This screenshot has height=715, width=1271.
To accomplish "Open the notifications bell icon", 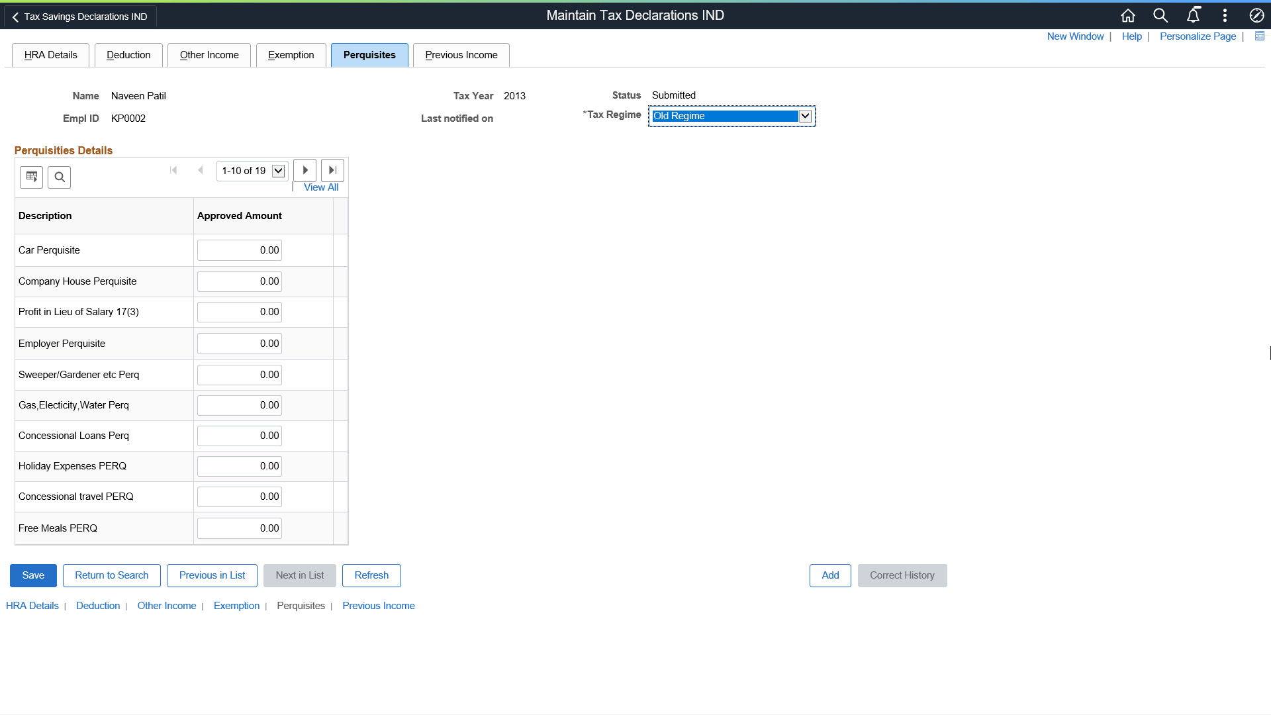I will (x=1193, y=15).
